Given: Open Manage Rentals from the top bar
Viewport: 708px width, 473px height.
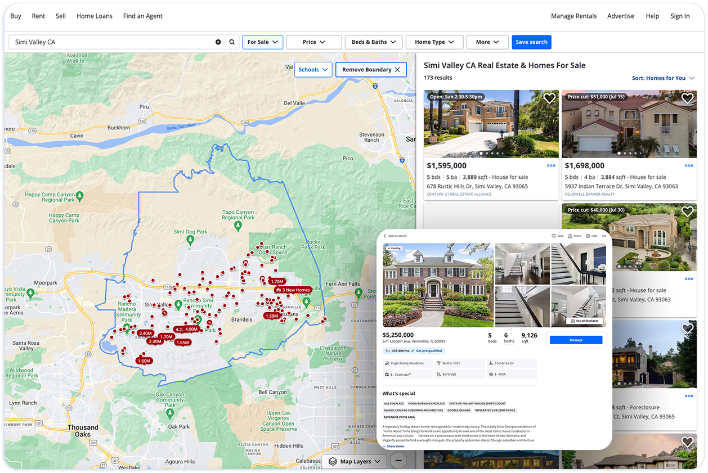Looking at the screenshot, I should 573,16.
